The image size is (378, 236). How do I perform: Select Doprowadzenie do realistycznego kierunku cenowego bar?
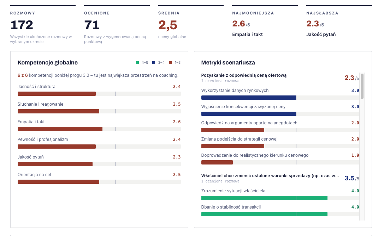pos(280,162)
